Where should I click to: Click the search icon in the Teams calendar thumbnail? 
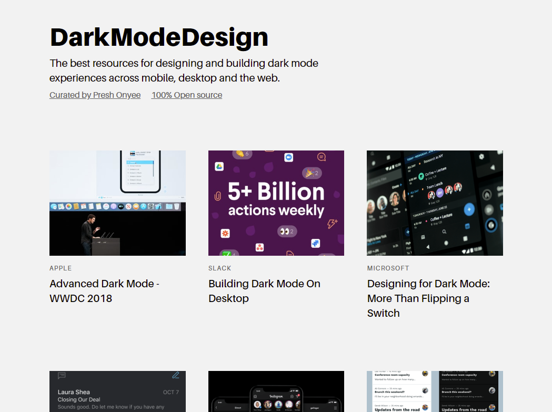tap(444, 232)
